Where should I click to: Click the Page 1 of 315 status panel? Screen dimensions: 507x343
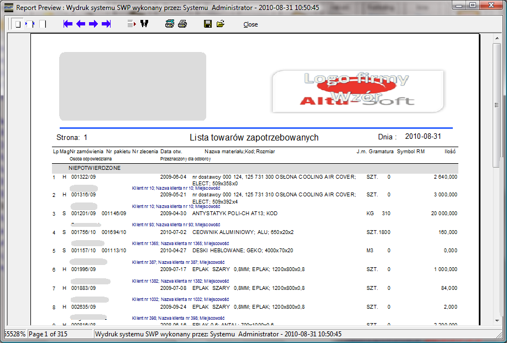pos(59,334)
